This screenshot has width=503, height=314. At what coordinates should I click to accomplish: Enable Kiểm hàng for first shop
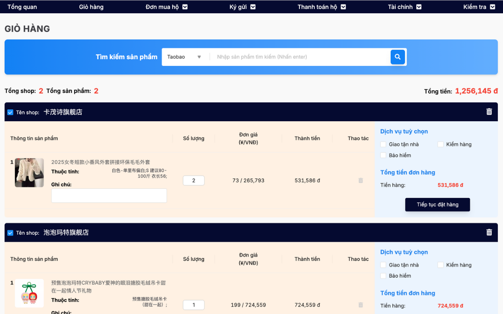[441, 144]
